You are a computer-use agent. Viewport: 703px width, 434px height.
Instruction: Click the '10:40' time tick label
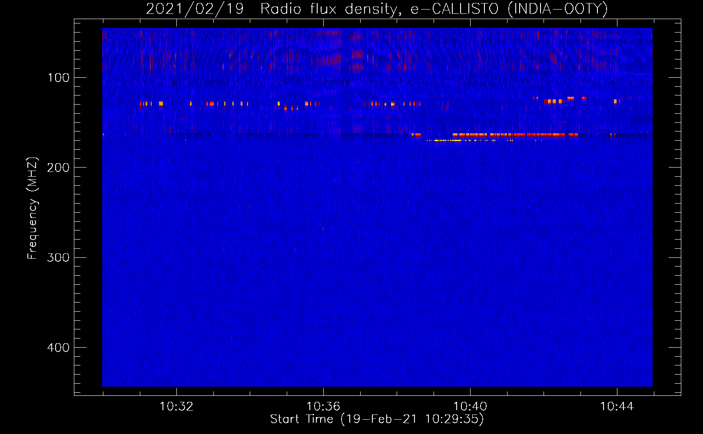470,407
